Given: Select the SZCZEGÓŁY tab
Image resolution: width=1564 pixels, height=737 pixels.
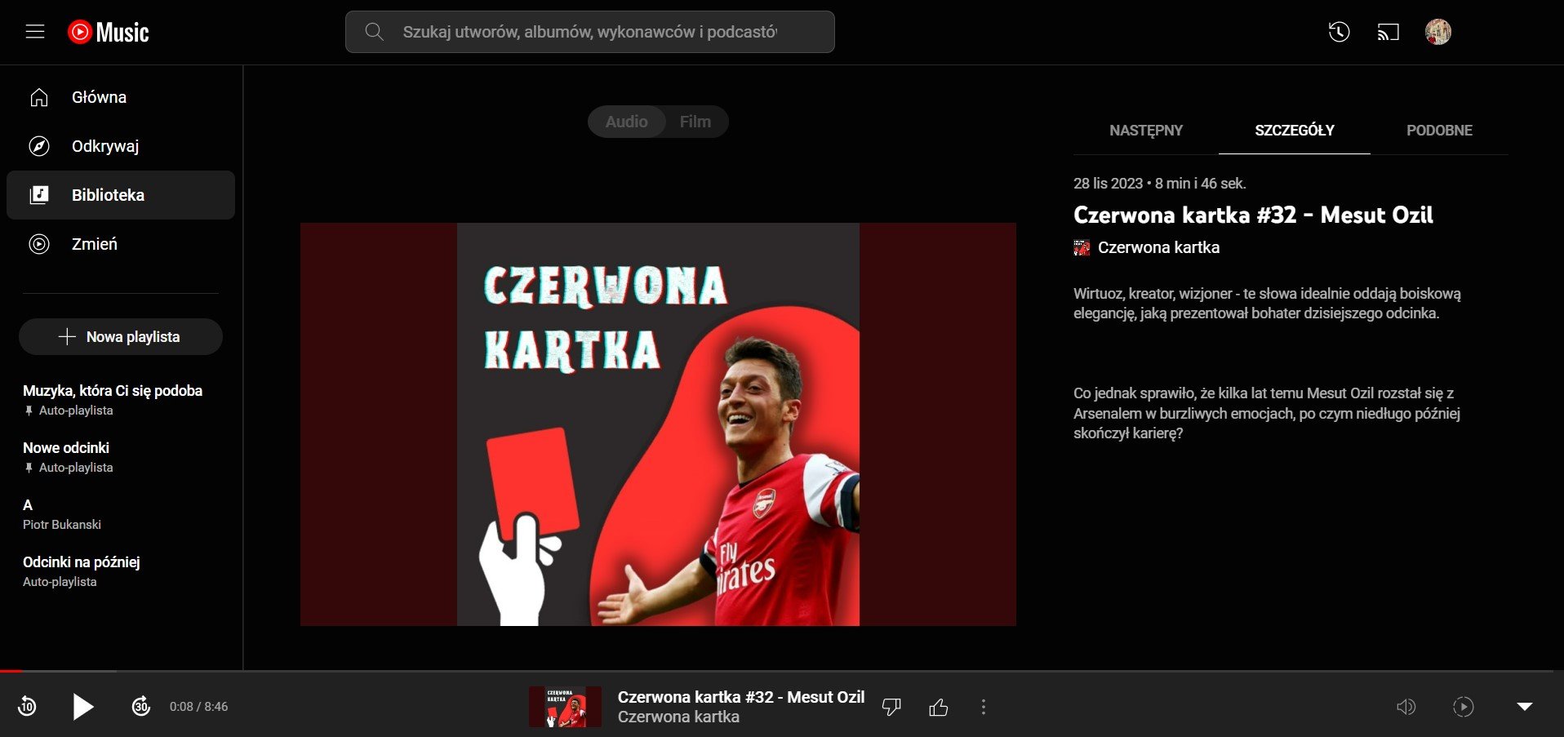Looking at the screenshot, I should [x=1295, y=131].
